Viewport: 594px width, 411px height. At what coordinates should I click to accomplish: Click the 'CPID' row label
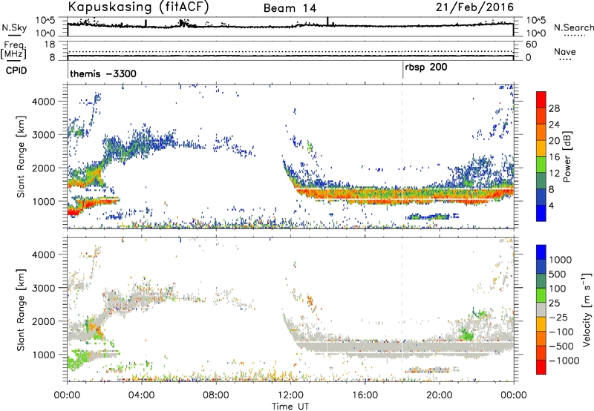coord(16,70)
